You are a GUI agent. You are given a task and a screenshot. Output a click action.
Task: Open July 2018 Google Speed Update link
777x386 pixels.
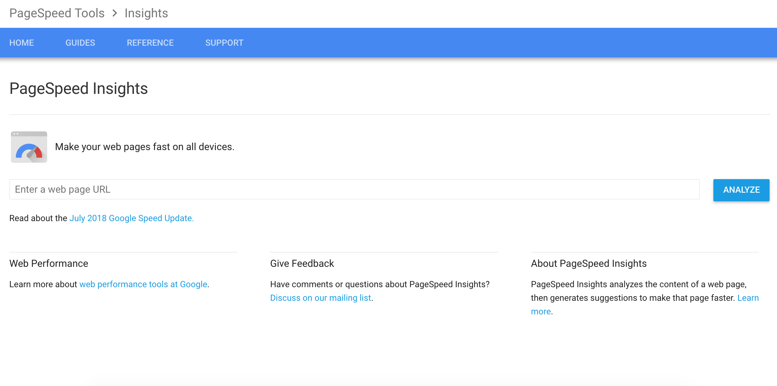(x=131, y=218)
